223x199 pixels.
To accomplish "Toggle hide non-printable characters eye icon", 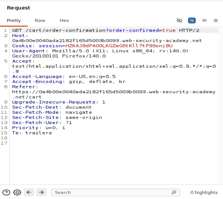I will pyautogui.click(x=180, y=21).
